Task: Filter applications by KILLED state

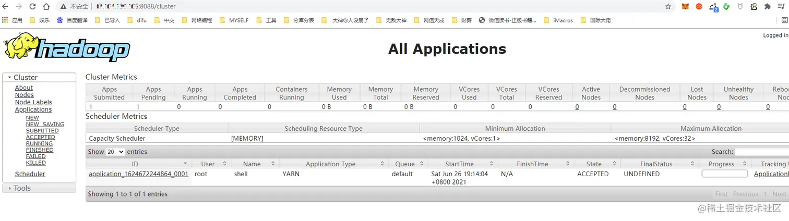Action: pos(36,163)
